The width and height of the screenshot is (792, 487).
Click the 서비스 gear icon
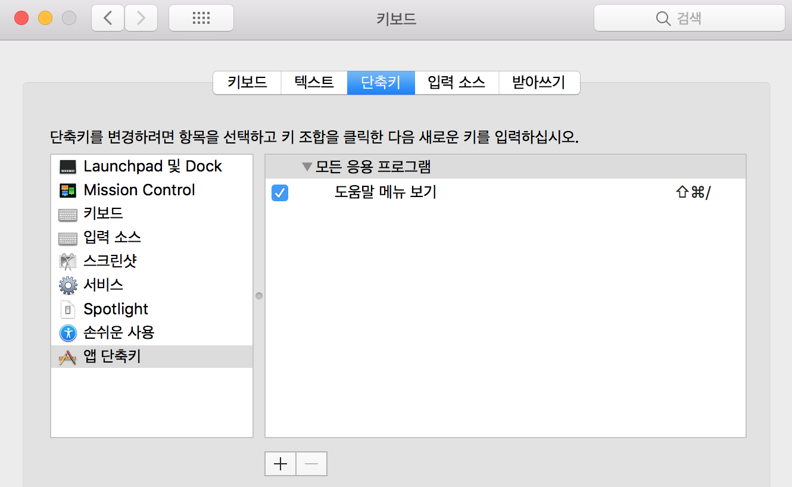68,285
